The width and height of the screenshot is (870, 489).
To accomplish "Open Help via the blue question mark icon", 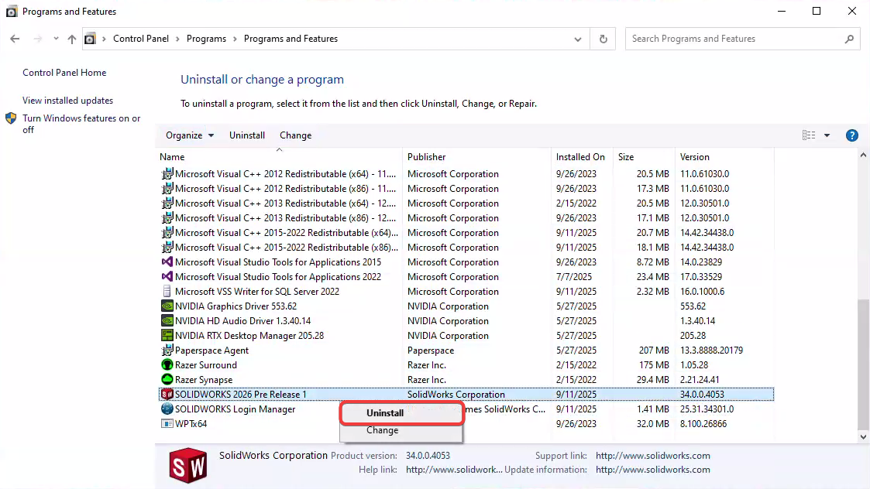I will tap(851, 135).
